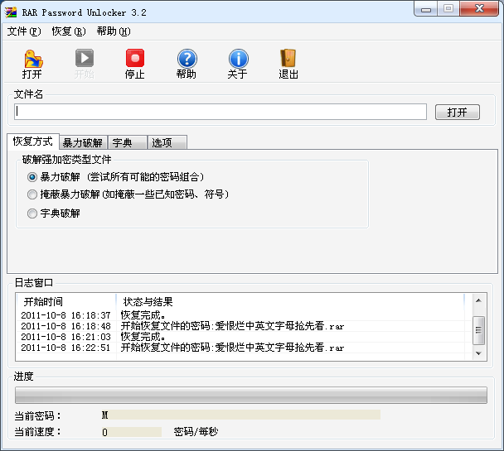This screenshot has width=504, height=451.
Task: Click the log window scroll down arrow
Action: 478,353
